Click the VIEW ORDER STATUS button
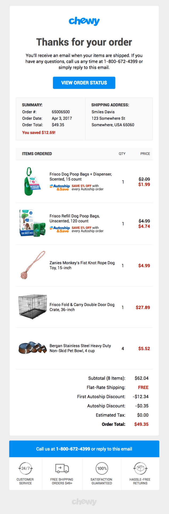This screenshot has width=169, height=514. pos(84,83)
